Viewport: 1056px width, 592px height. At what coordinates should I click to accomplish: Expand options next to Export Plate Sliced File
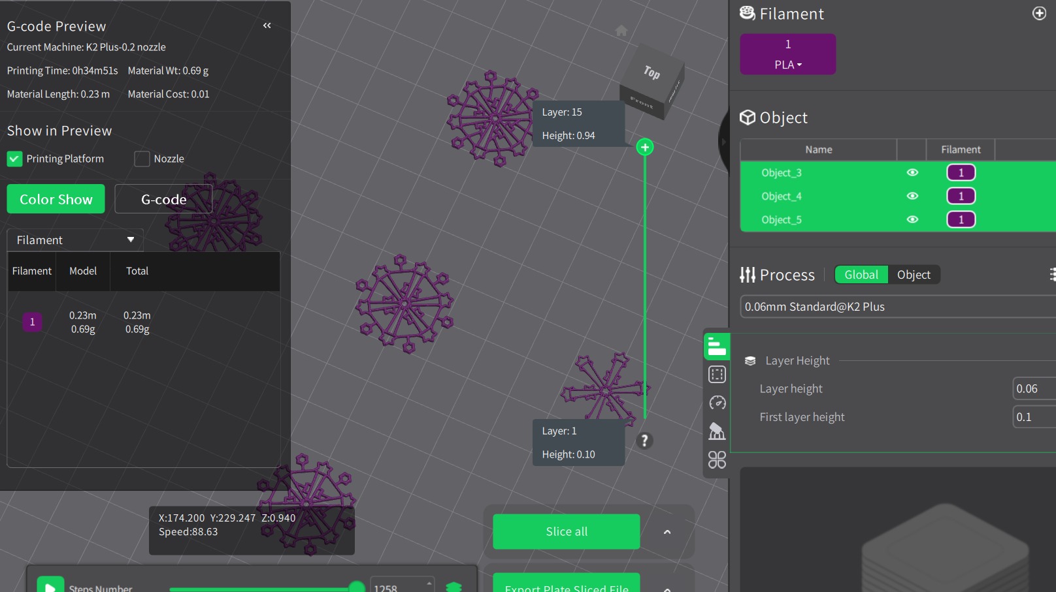667,588
